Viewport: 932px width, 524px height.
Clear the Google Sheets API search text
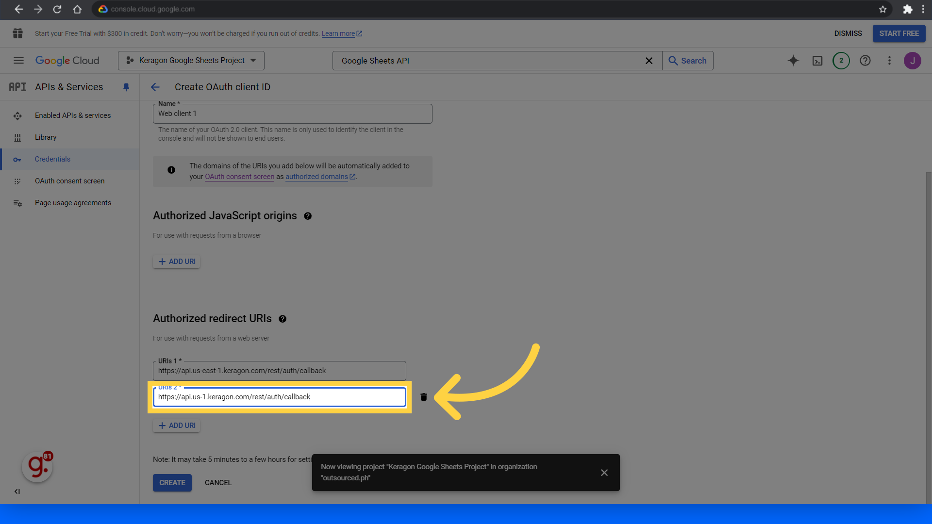(x=649, y=61)
